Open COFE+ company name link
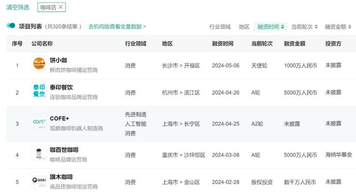The height and width of the screenshot is (193, 356). [60, 119]
